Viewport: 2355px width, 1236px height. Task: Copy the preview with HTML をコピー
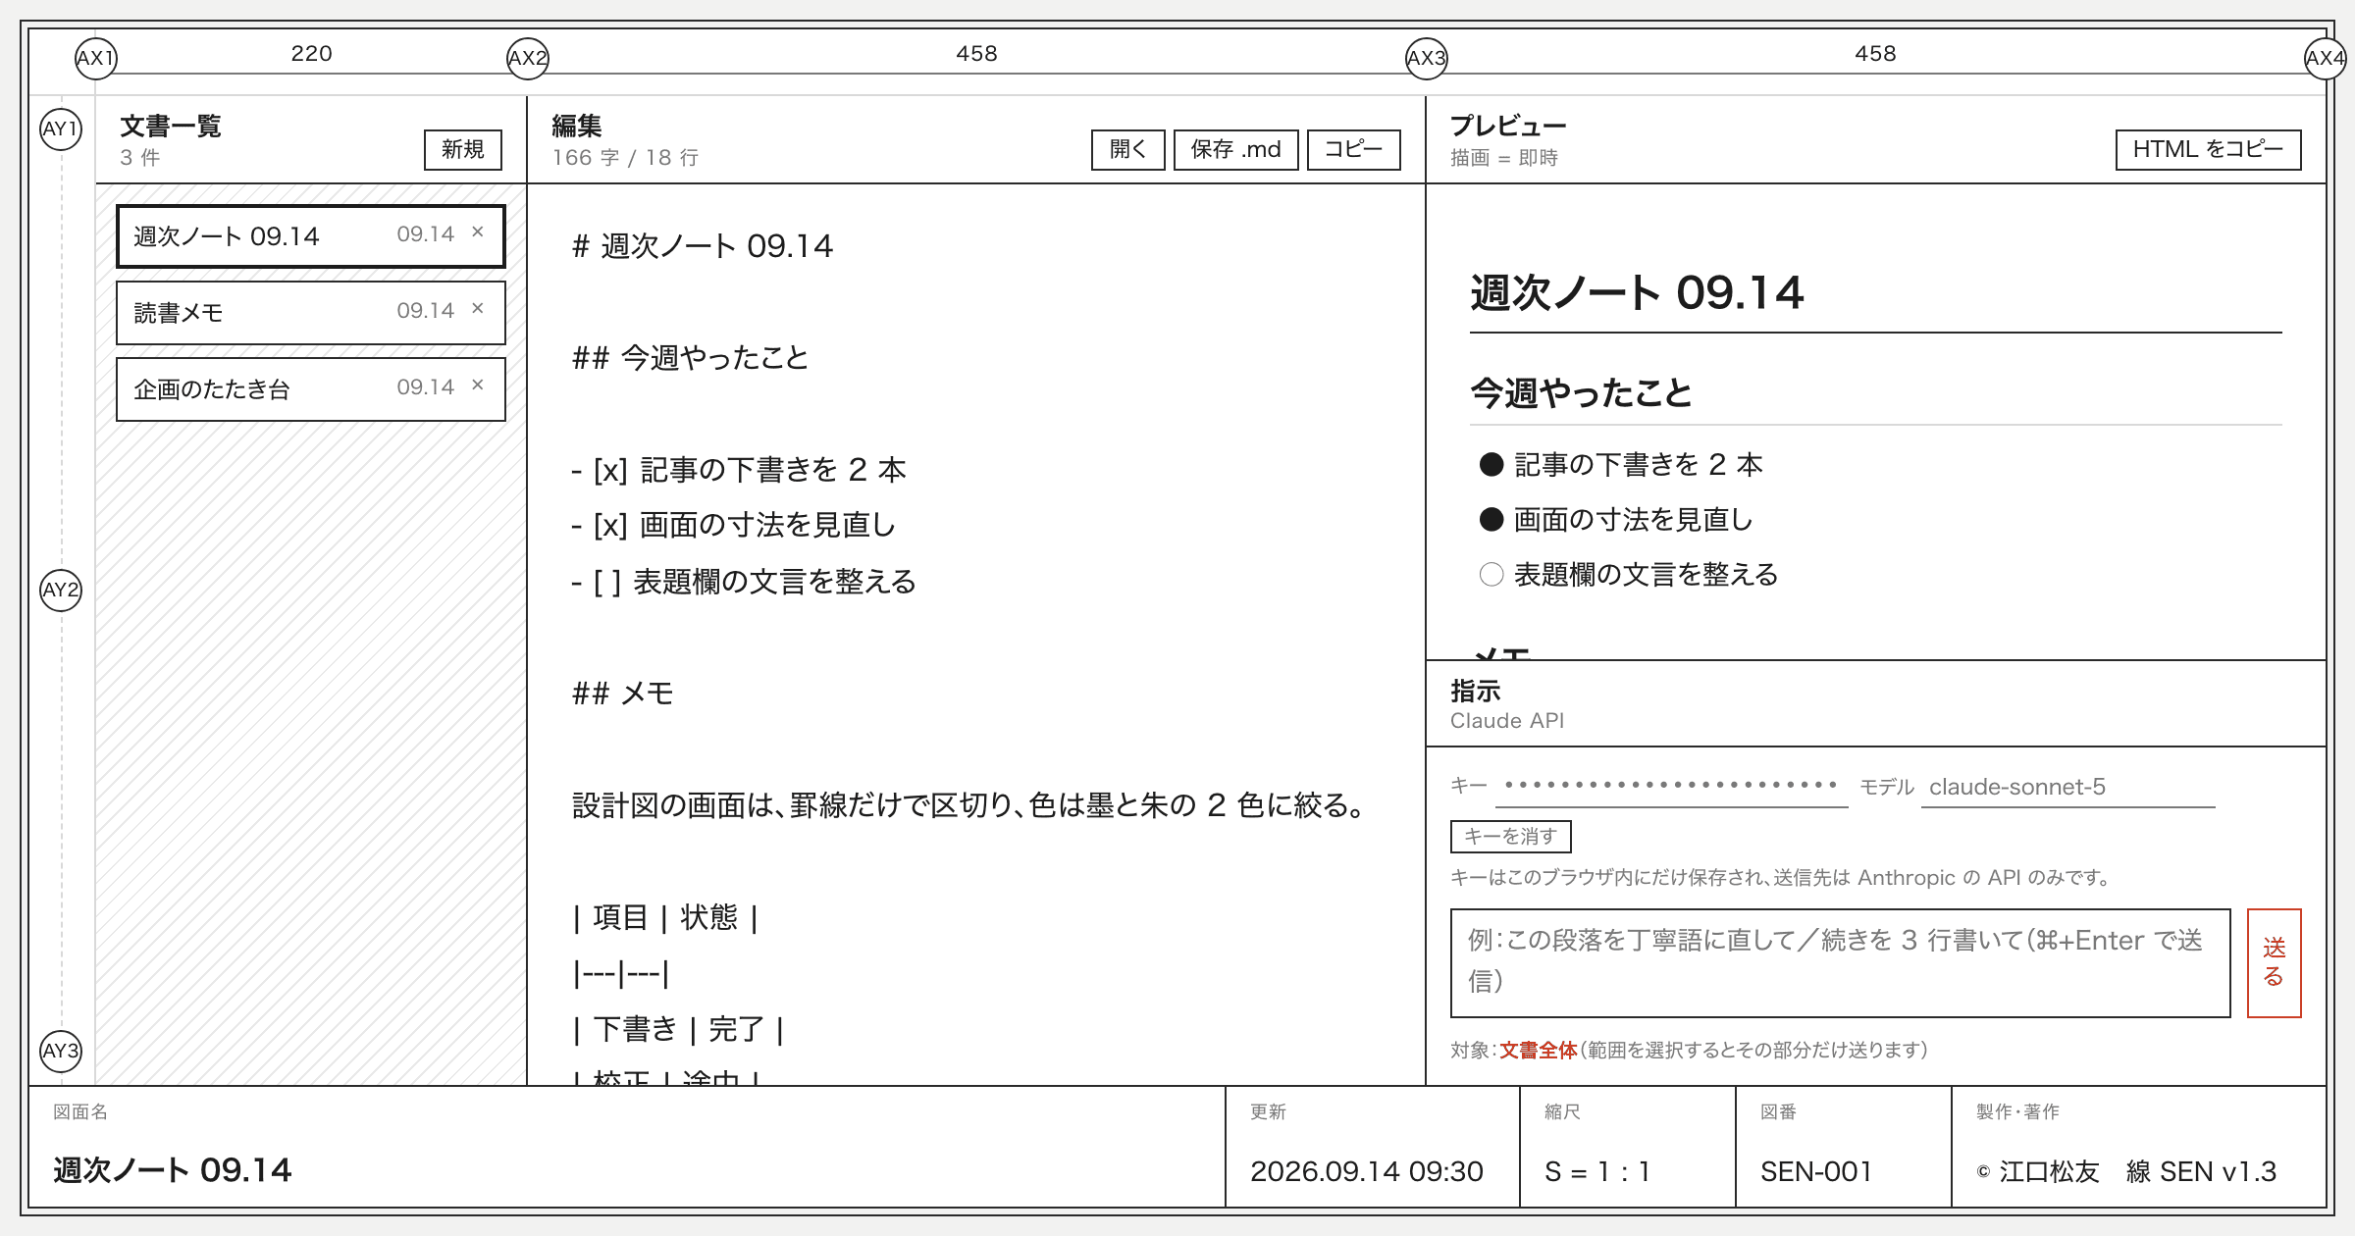click(x=2209, y=150)
